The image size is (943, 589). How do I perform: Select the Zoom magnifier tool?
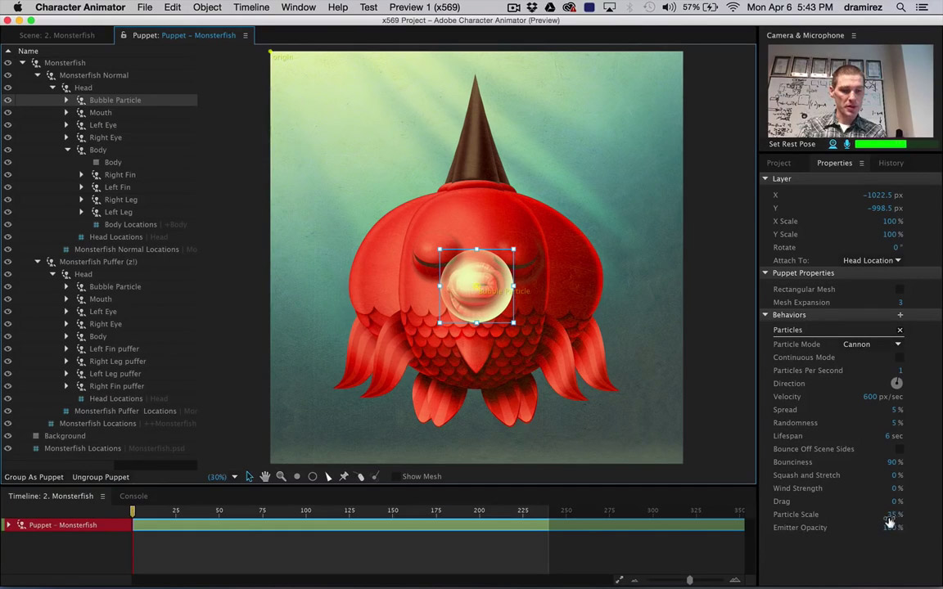pos(281,476)
